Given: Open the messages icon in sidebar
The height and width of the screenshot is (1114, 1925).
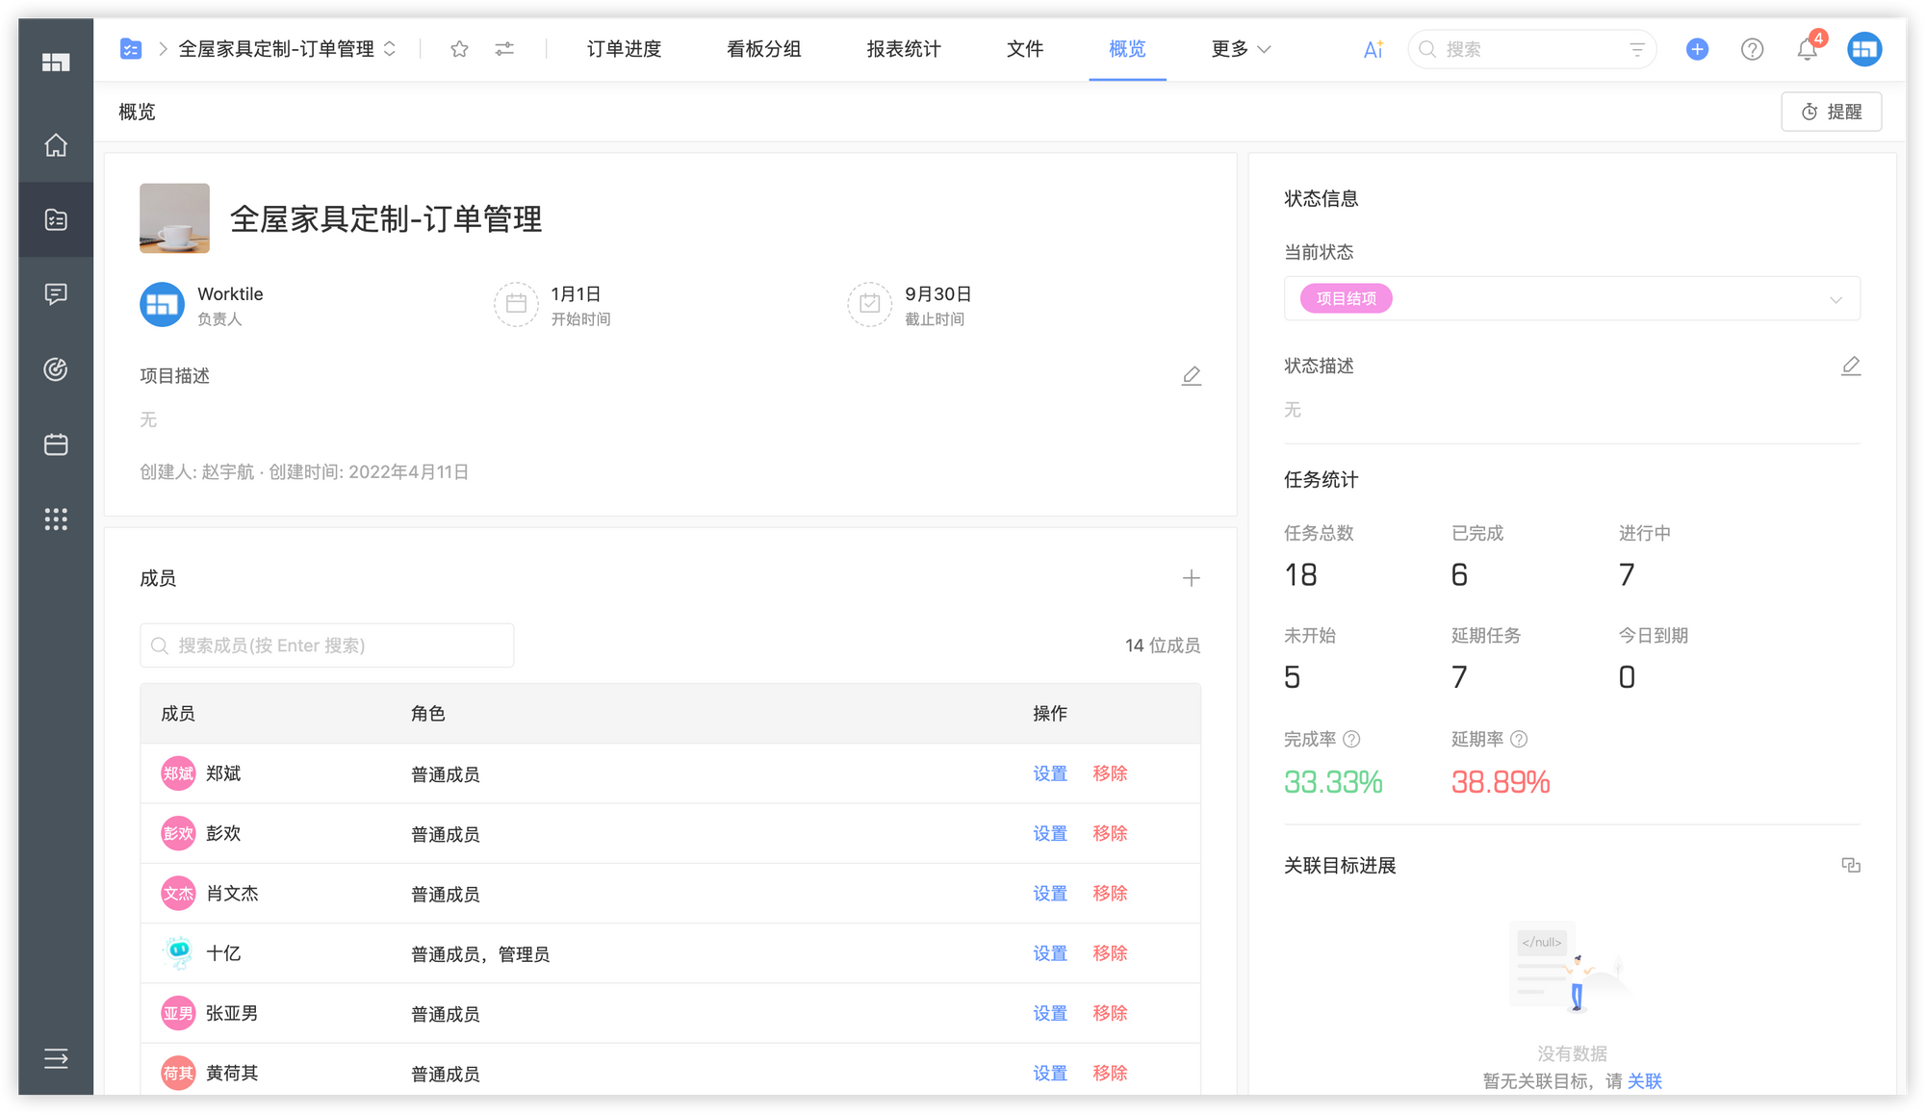Looking at the screenshot, I should click(x=56, y=294).
